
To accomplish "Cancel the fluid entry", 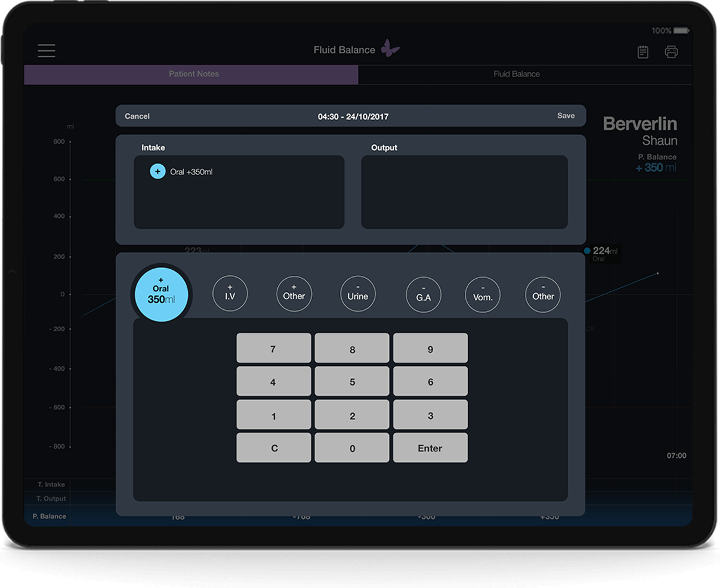I will [137, 116].
